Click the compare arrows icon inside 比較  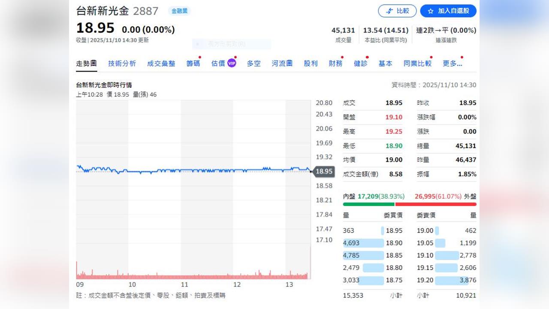(390, 11)
